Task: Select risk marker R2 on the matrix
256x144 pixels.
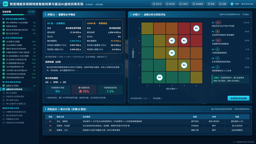Action: [x=172, y=41]
